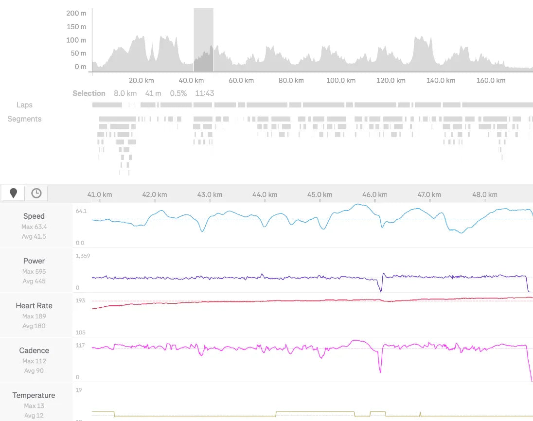Toggle the Power data row label
Viewport: 533px width, 421px height.
(34, 261)
